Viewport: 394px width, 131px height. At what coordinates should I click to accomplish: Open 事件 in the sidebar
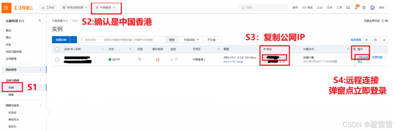click(9, 37)
